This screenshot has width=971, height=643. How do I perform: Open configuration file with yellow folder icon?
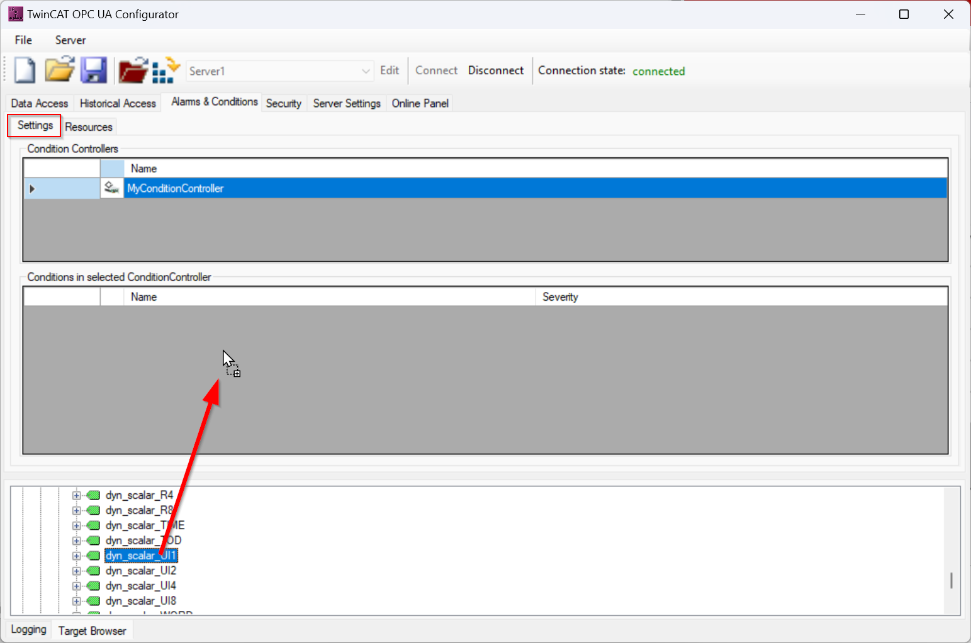click(x=60, y=70)
